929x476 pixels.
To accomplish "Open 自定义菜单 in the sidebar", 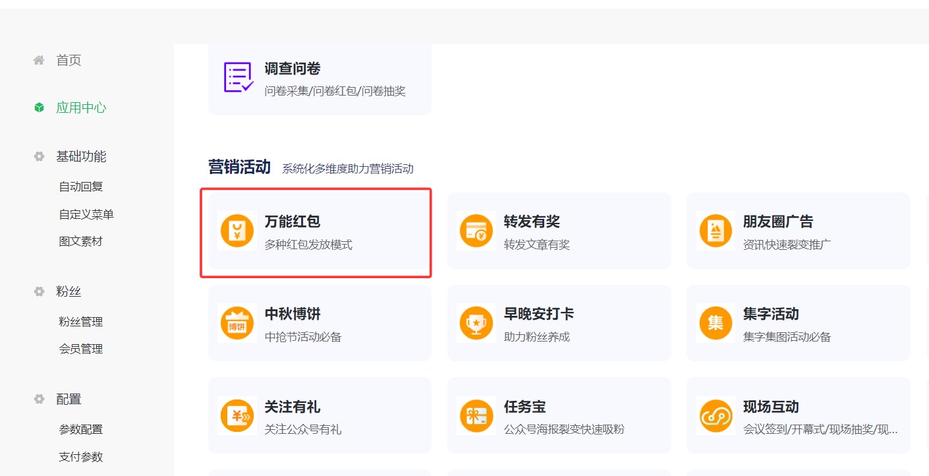I will pos(86,214).
